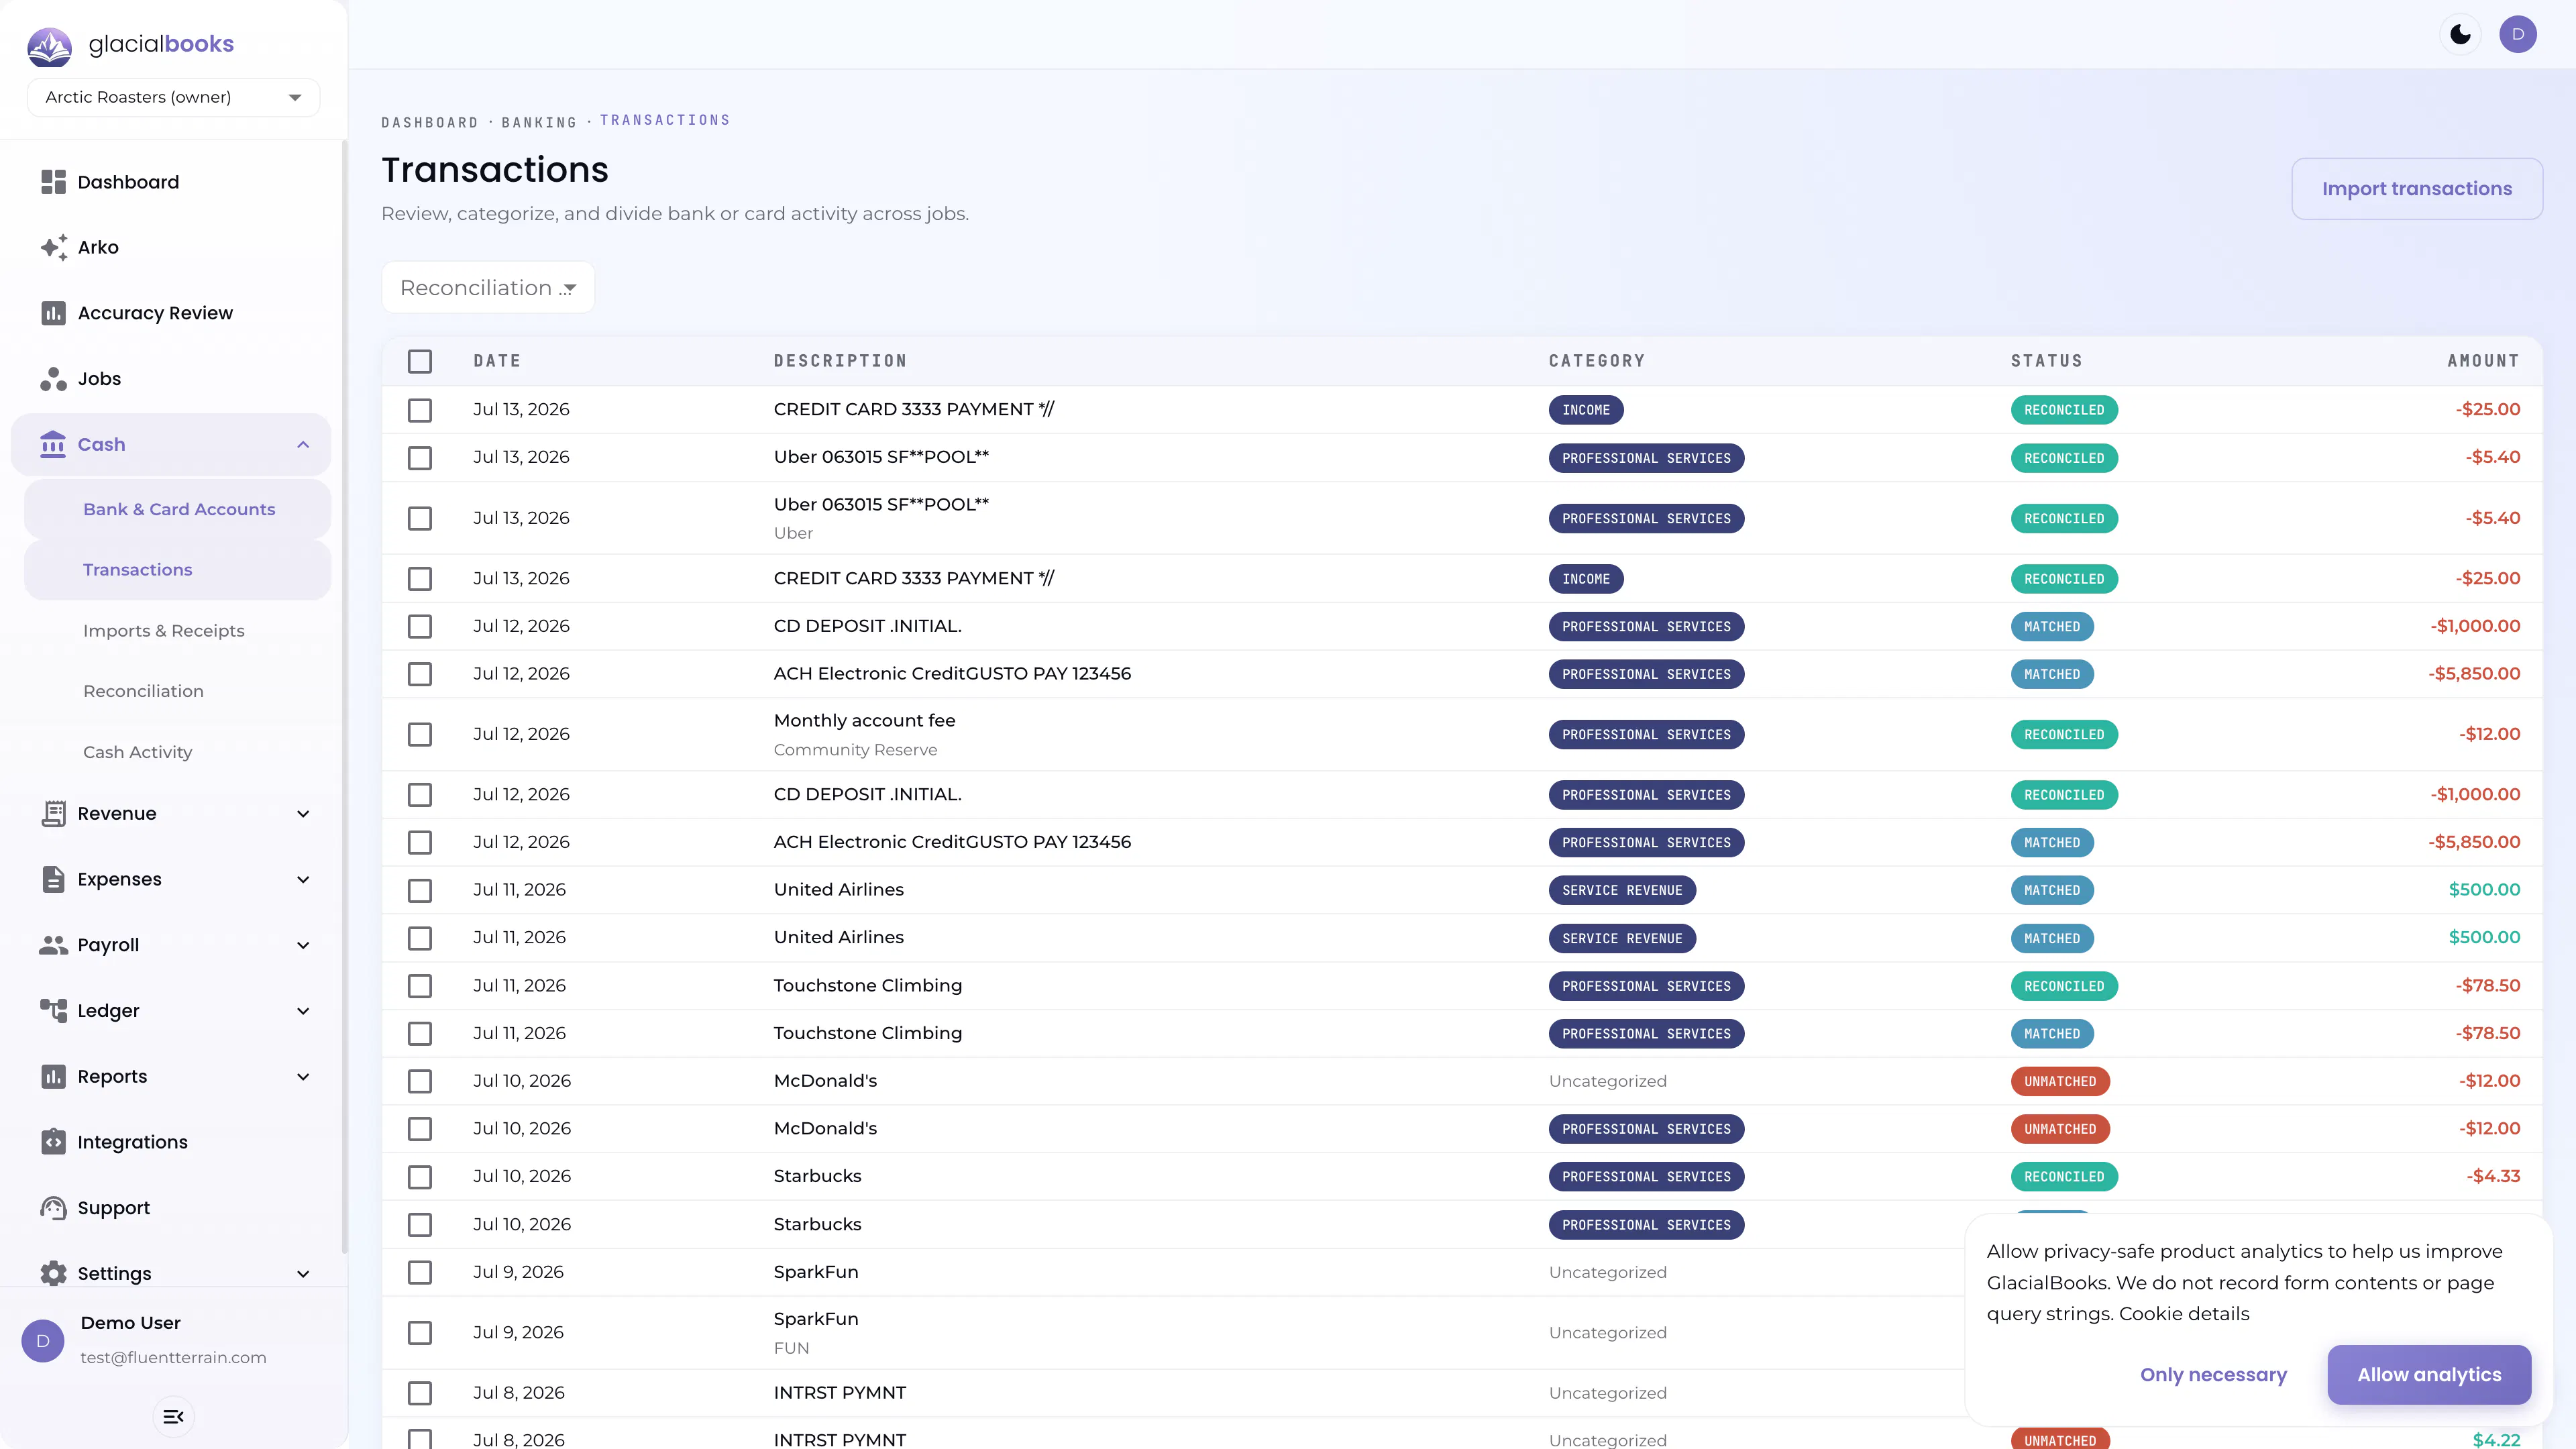The image size is (2576, 1449).
Task: Click the Income tag on first row
Action: [1586, 410]
